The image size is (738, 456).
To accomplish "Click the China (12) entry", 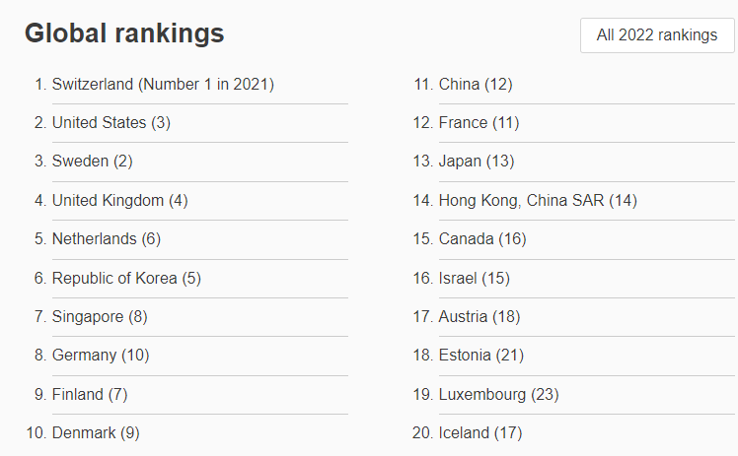I will [476, 85].
